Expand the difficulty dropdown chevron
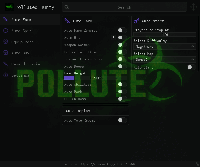The width and height of the screenshot is (200, 167). click(193, 47)
